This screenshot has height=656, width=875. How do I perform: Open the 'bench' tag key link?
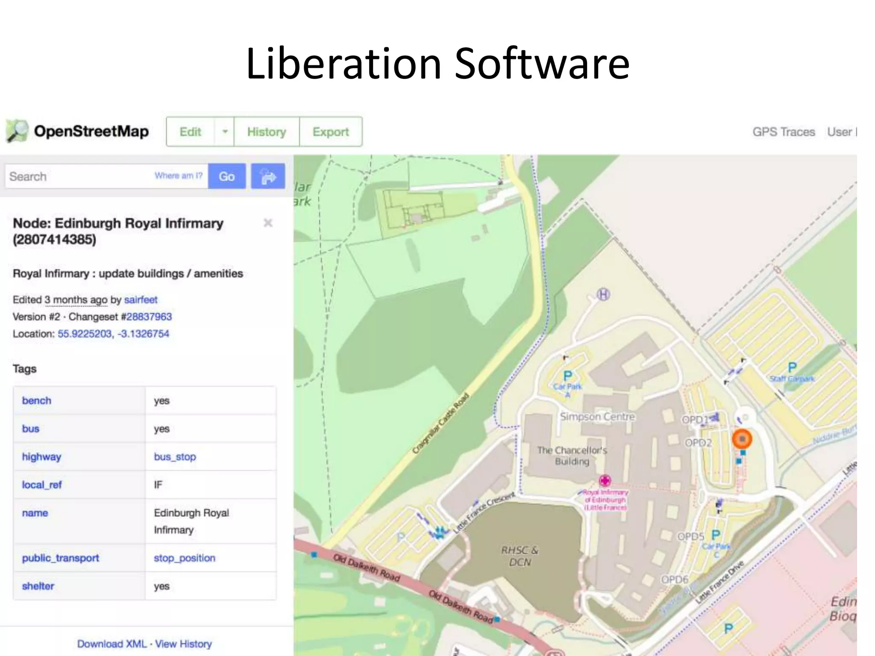[37, 401]
